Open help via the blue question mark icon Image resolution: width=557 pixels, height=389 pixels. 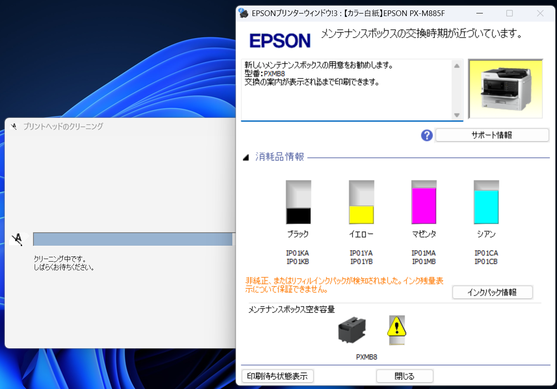pyautogui.click(x=427, y=135)
